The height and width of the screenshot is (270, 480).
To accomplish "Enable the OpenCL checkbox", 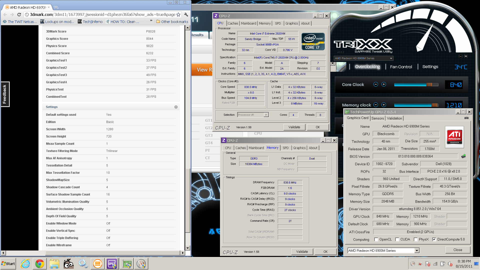I will (376, 239).
